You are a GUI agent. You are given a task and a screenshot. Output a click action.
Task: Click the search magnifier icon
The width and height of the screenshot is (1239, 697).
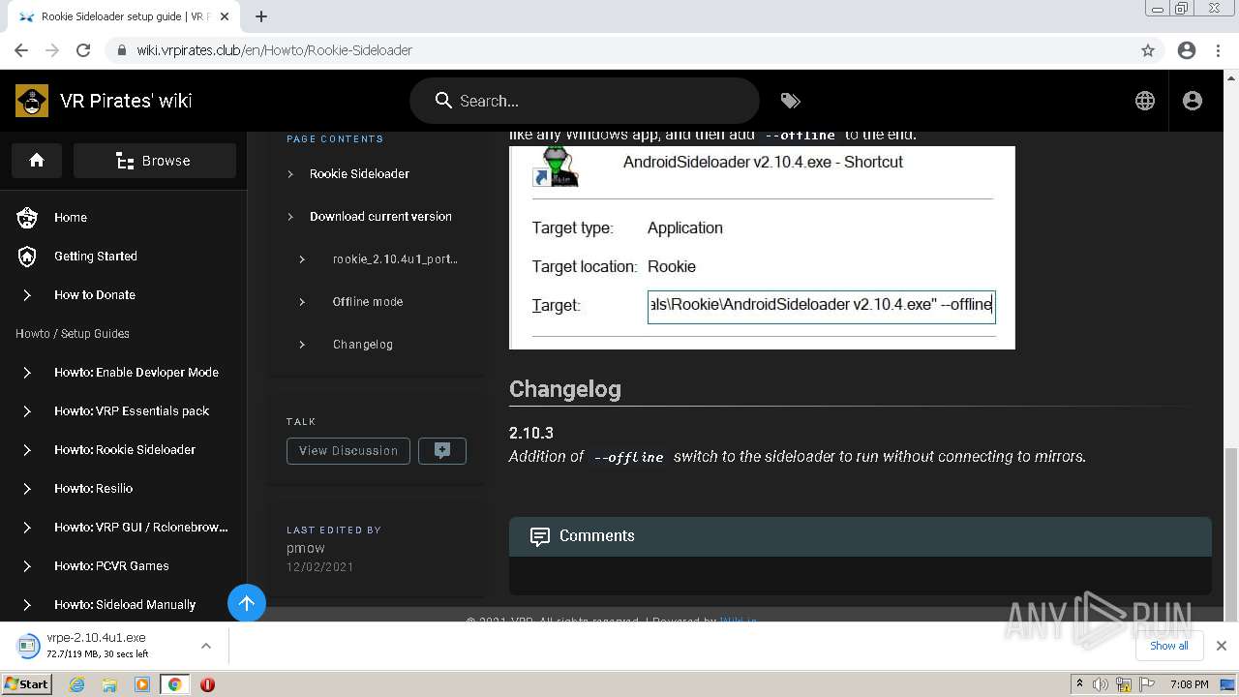(443, 101)
